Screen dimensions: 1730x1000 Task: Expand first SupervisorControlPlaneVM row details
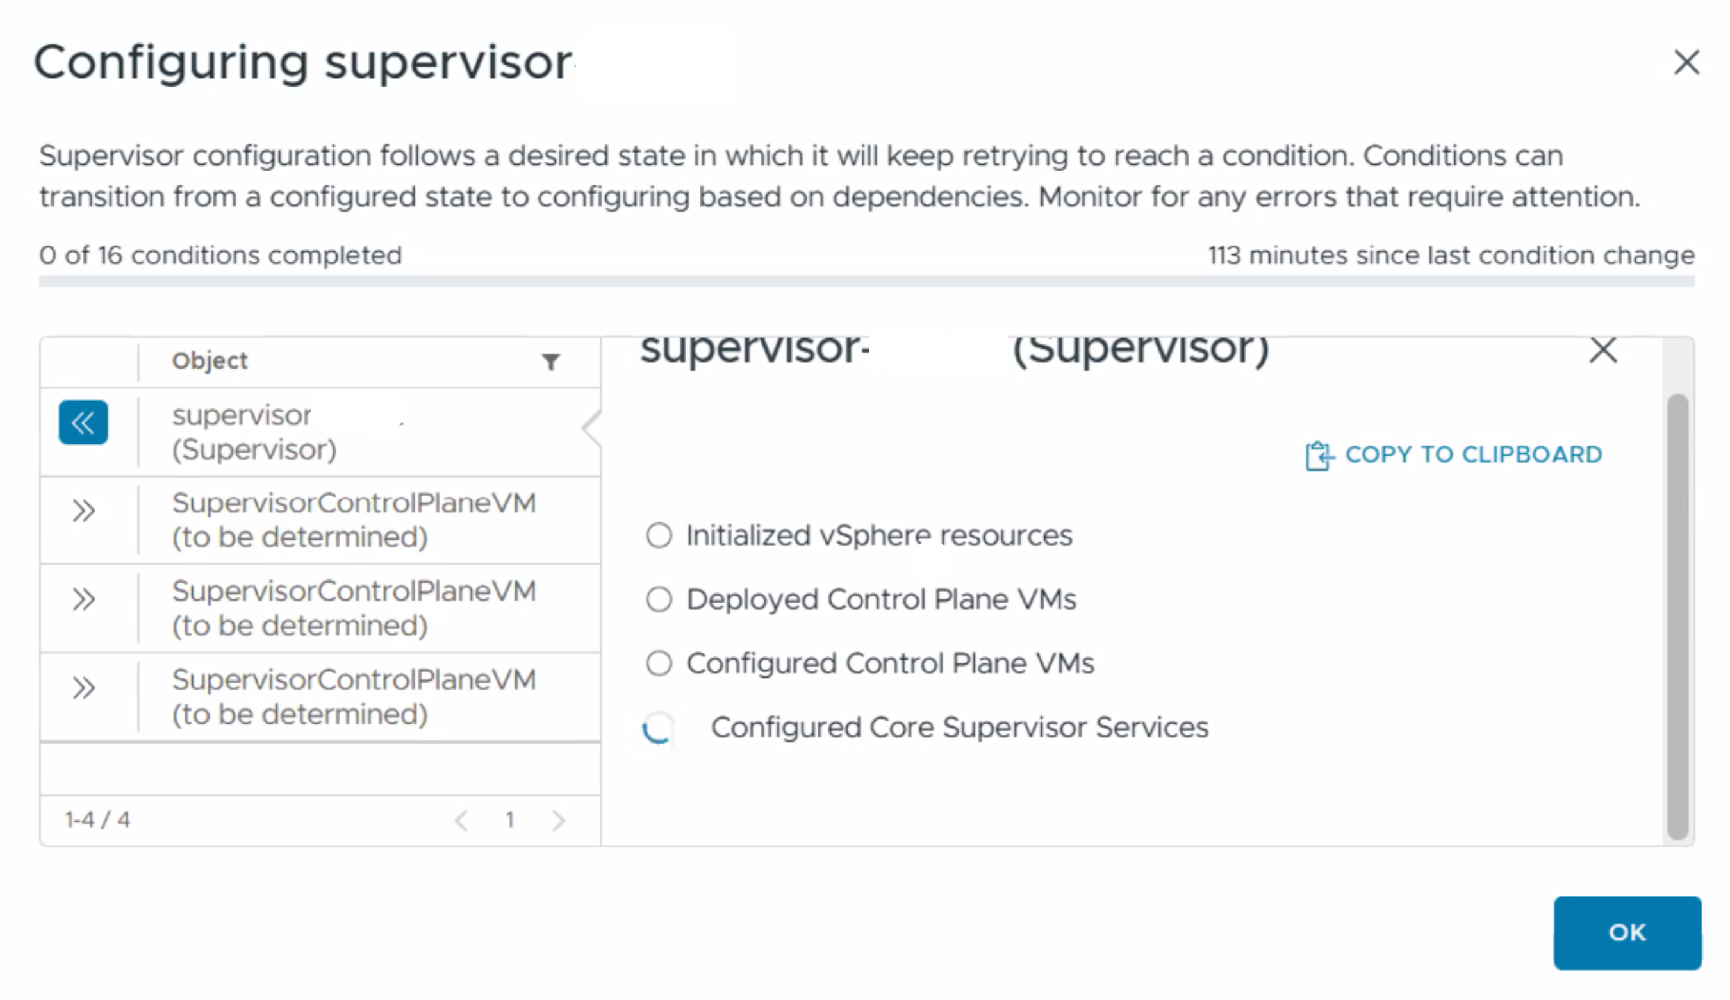tap(83, 511)
